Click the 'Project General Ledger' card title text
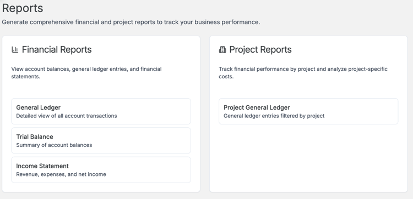 [x=257, y=107]
